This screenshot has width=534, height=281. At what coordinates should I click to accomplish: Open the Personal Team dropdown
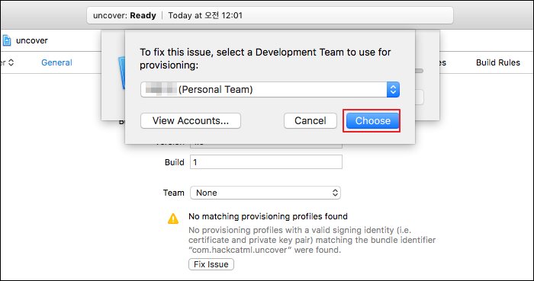click(270, 89)
